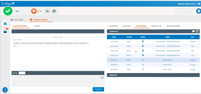Open the dashboard grid icon in sidebar

coord(5,24)
